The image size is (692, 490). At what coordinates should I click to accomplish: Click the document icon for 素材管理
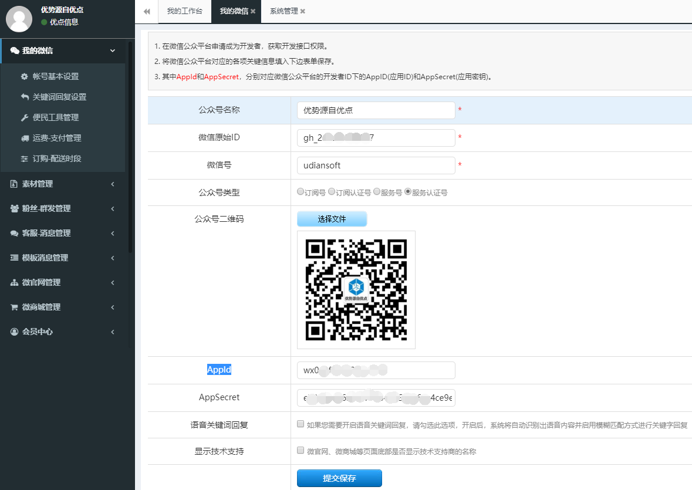[14, 184]
